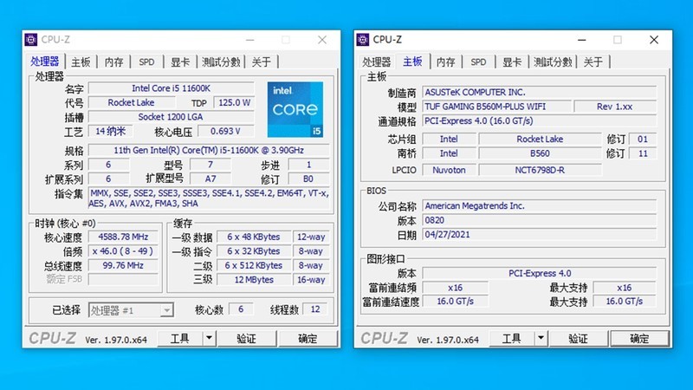Click the 确定 button in the right window
The height and width of the screenshot is (390, 693).
coord(639,339)
